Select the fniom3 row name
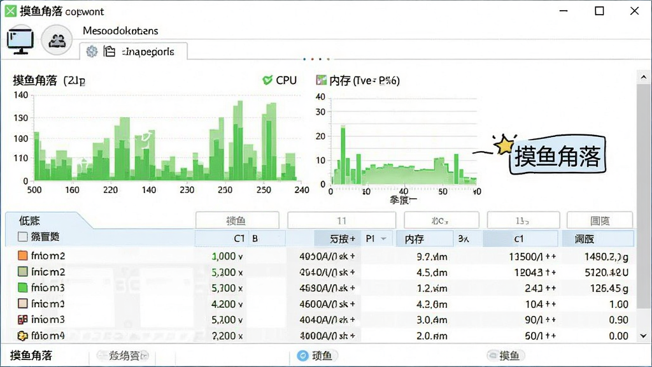This screenshot has height=367, width=652. pyautogui.click(x=48, y=288)
